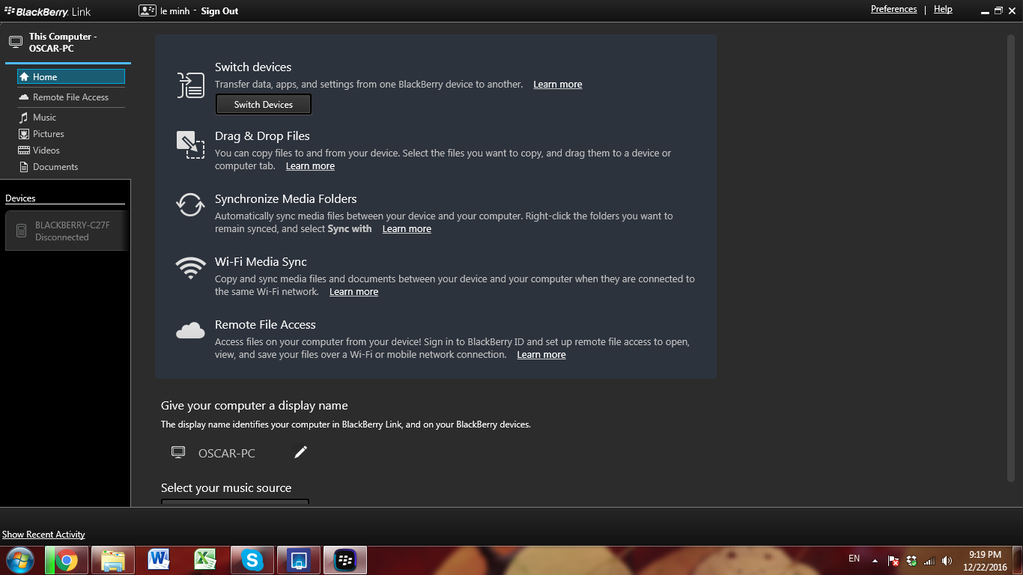
Task: Click the Synchronize Media Folders icon
Action: 190,205
